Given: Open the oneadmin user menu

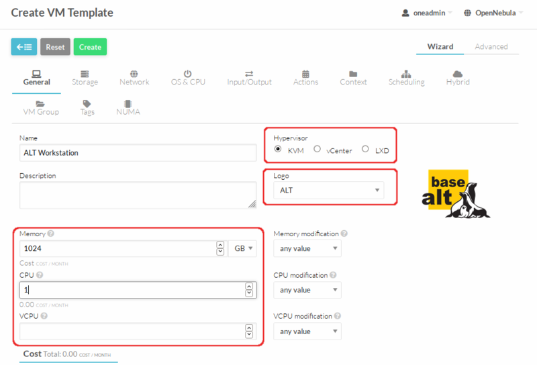Looking at the screenshot, I should tap(427, 13).
